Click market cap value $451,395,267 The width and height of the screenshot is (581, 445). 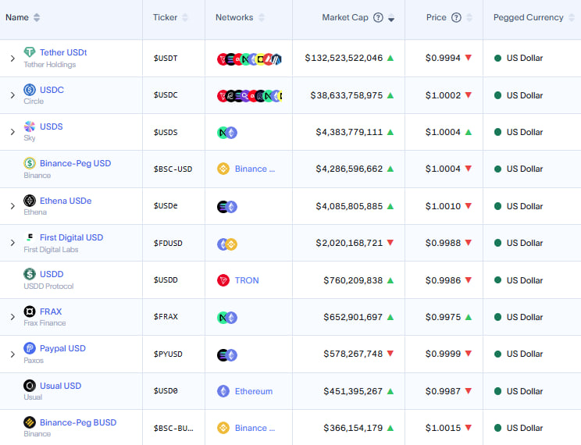coord(353,391)
